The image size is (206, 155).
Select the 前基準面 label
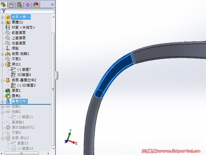point(19,32)
